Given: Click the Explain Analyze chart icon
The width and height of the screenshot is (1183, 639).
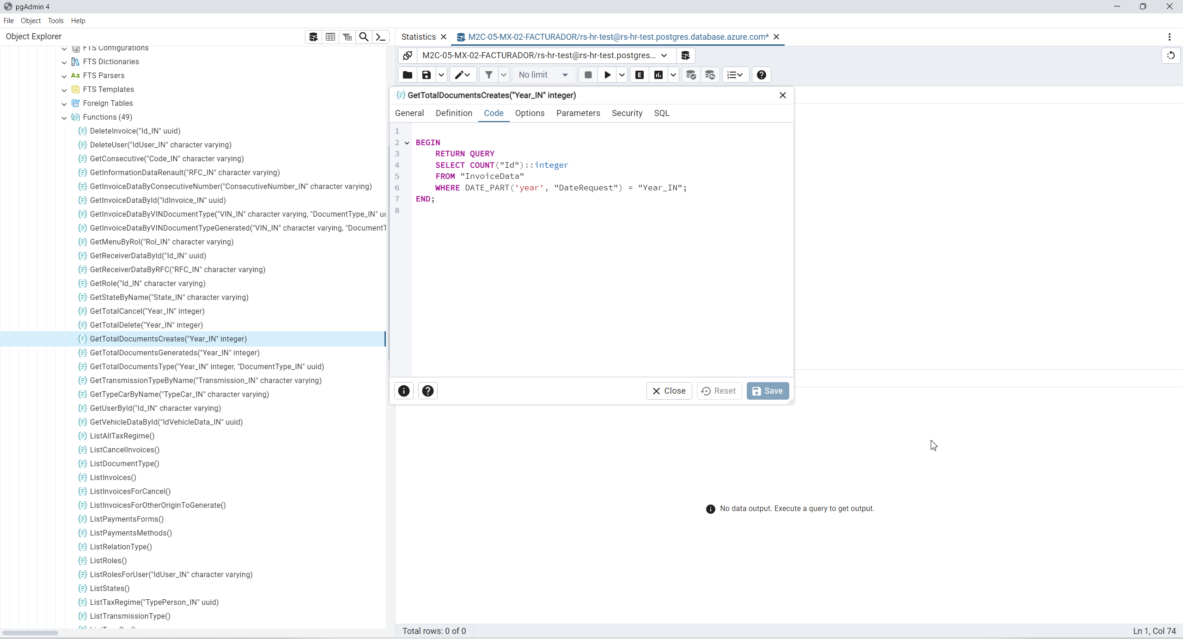Looking at the screenshot, I should (659, 75).
